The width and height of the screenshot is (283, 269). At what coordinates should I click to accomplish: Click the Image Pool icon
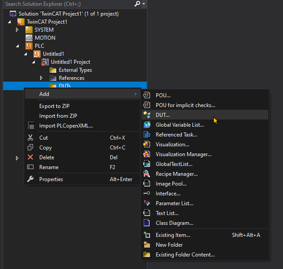pyautogui.click(x=147, y=183)
